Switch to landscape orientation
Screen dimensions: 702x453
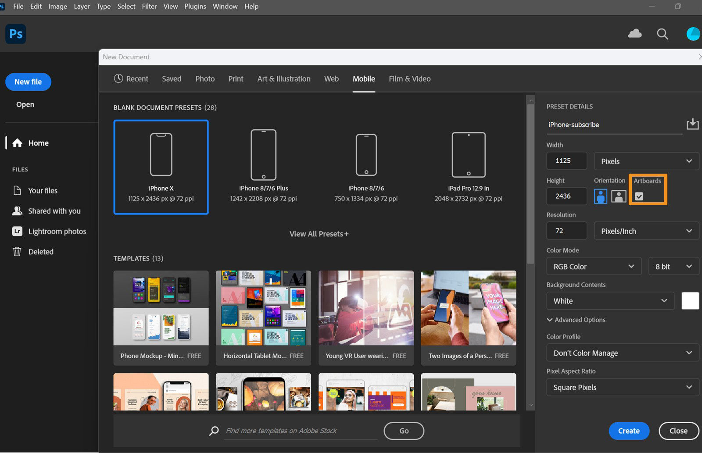pyautogui.click(x=619, y=196)
